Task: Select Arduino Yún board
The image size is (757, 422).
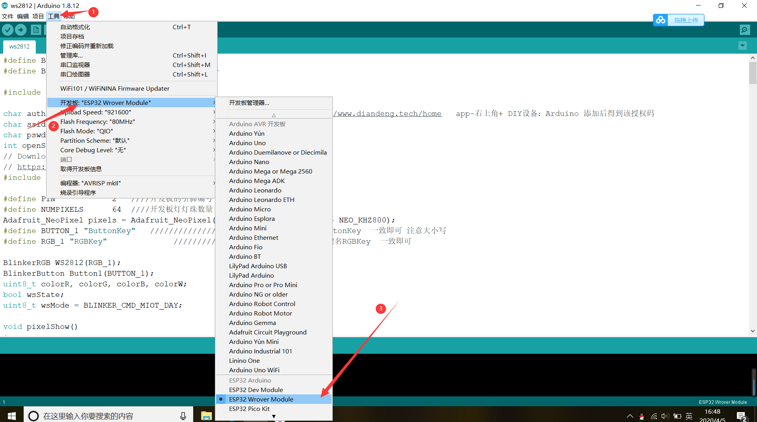Action: point(274,133)
